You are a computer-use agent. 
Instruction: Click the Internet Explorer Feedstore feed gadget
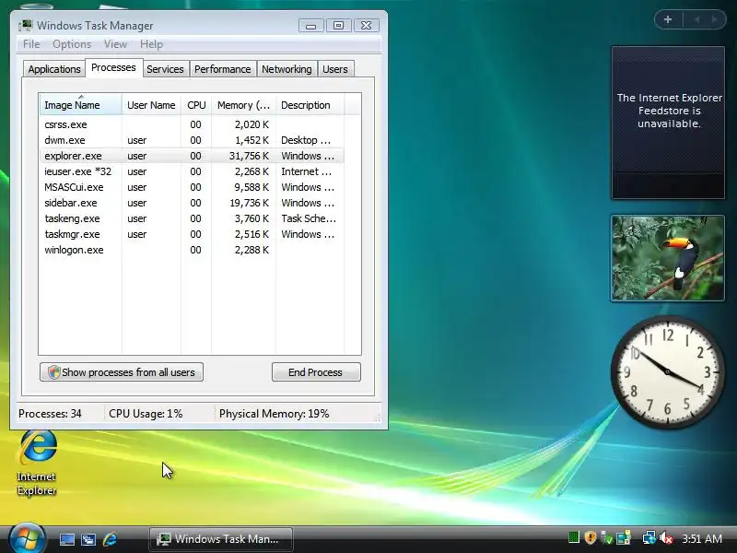pos(668,123)
